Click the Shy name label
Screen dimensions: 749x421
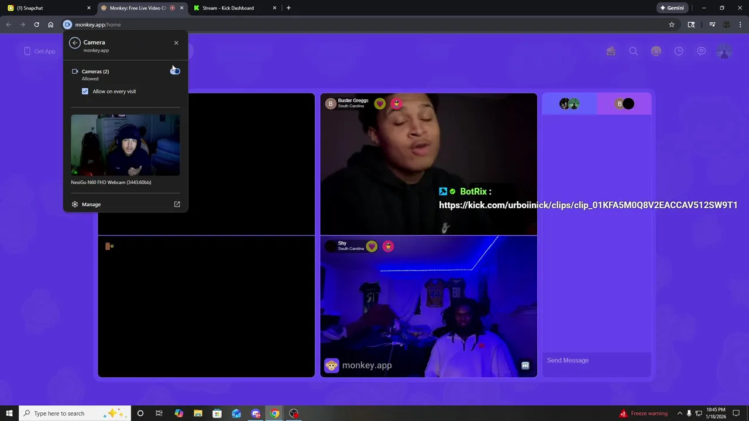pyautogui.click(x=342, y=243)
